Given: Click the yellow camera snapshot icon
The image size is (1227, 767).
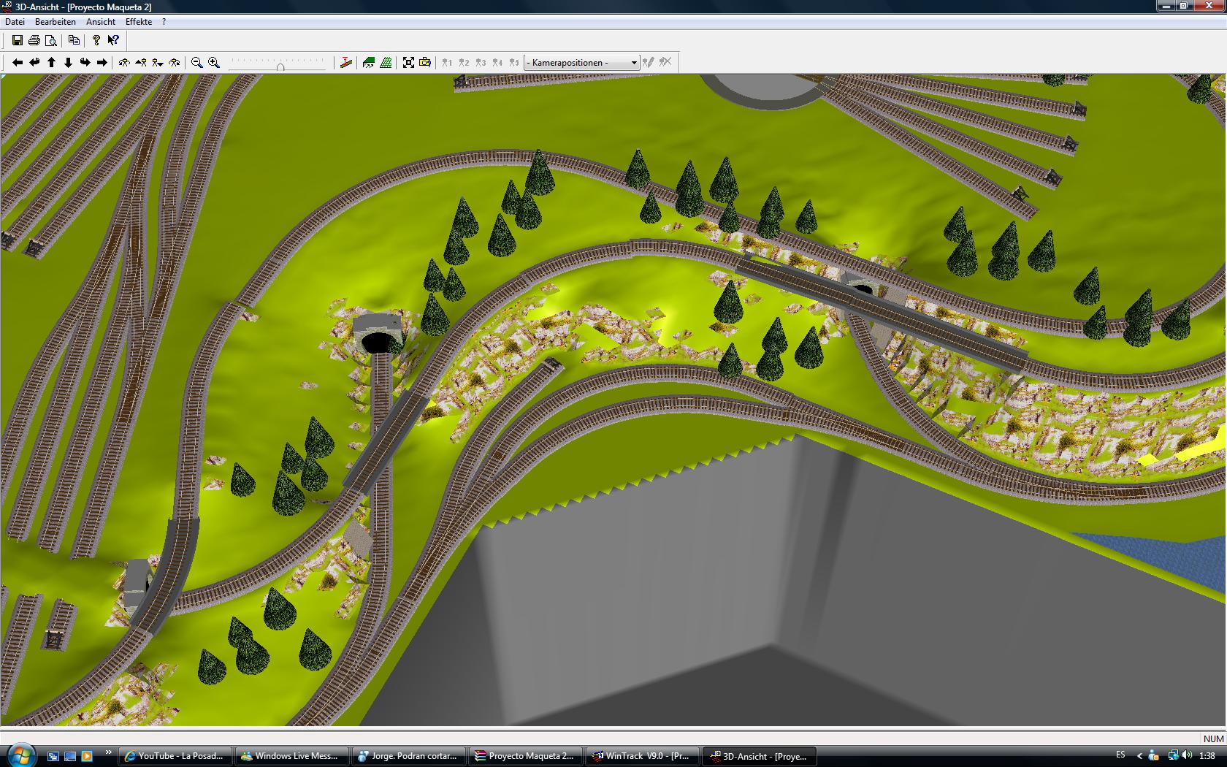Looking at the screenshot, I should point(425,63).
